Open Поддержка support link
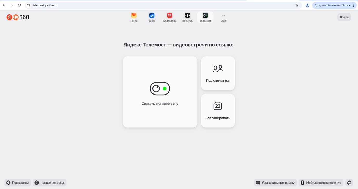The height and width of the screenshot is (189, 358). click(x=17, y=183)
